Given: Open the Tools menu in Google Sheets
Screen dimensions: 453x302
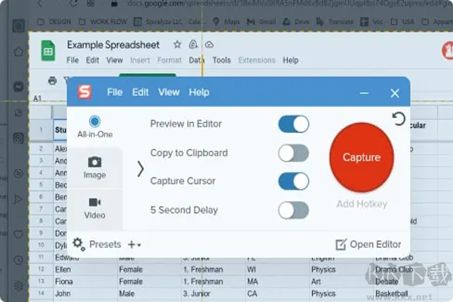Looking at the screenshot, I should 221,60.
